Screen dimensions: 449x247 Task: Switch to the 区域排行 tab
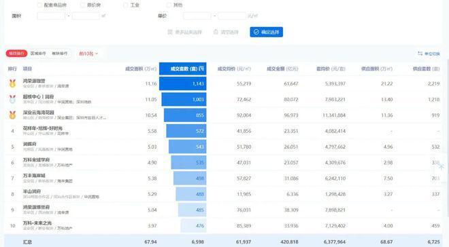(x=38, y=54)
